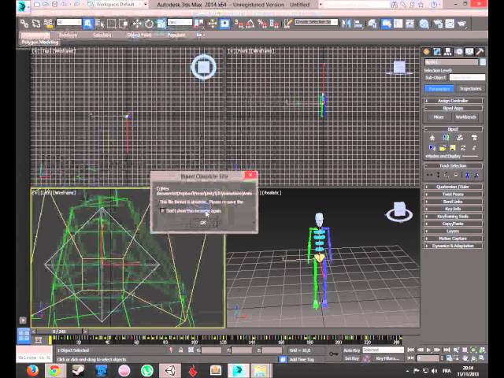The height and width of the screenshot is (378, 504).
Task: Click the Body Horizontal track selection icon
Action: (x=429, y=175)
